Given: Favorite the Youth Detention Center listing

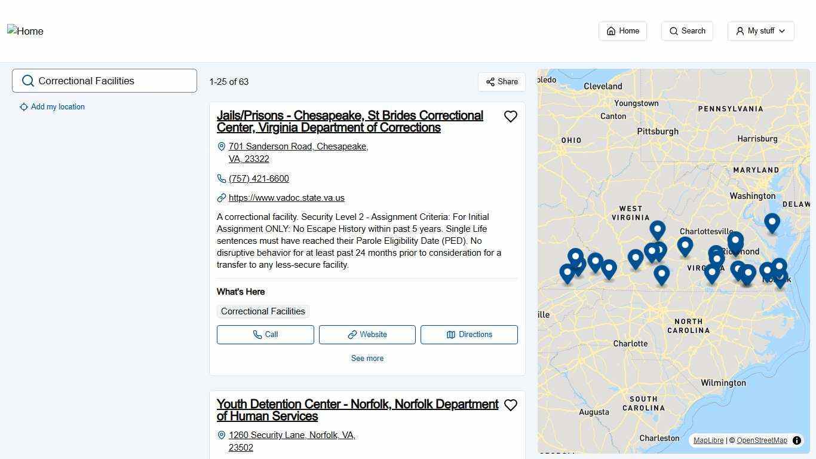Looking at the screenshot, I should click(x=511, y=405).
